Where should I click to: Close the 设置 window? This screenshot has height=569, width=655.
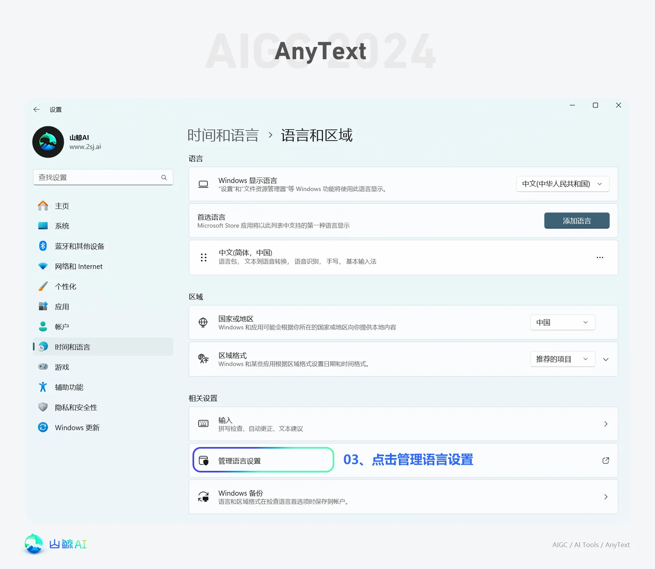[618, 105]
